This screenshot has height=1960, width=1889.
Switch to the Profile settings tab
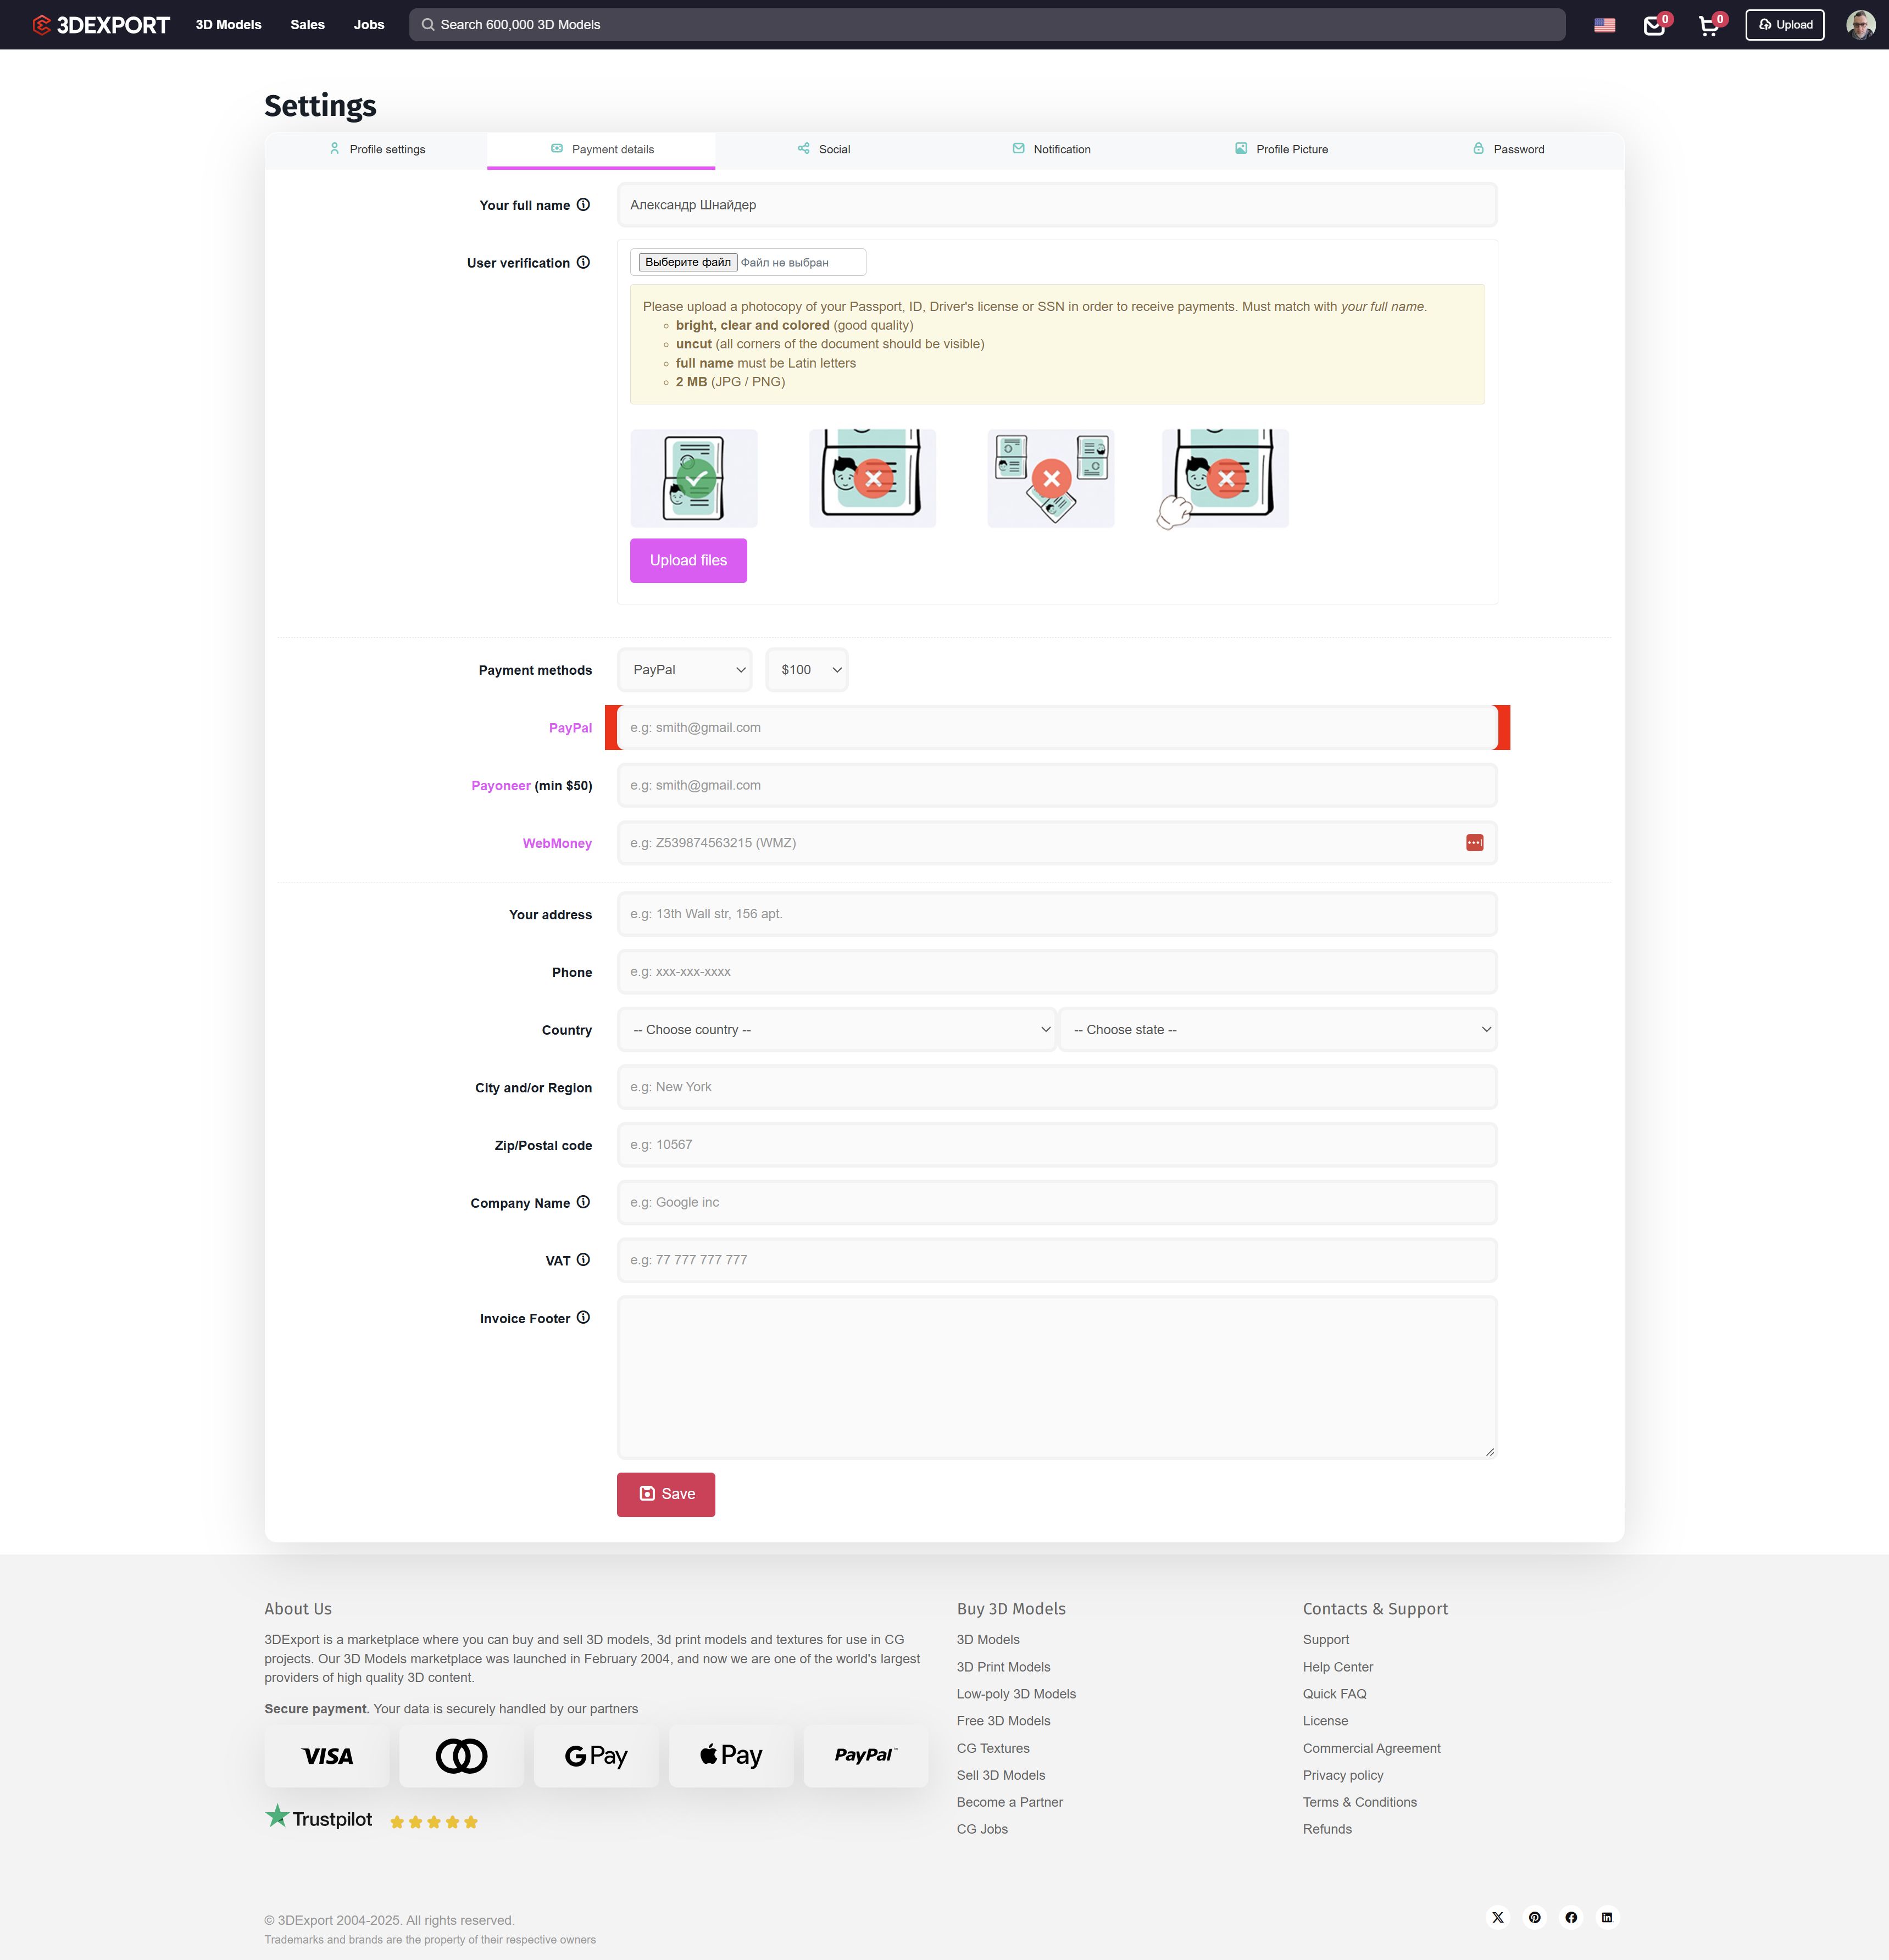click(x=377, y=149)
